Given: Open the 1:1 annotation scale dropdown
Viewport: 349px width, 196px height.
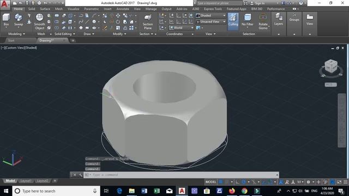Looking at the screenshot, I should tap(300, 182).
